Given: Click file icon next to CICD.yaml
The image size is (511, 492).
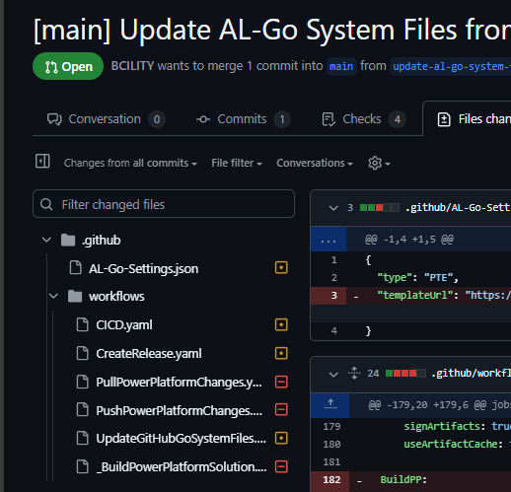Looking at the screenshot, I should coord(82,324).
